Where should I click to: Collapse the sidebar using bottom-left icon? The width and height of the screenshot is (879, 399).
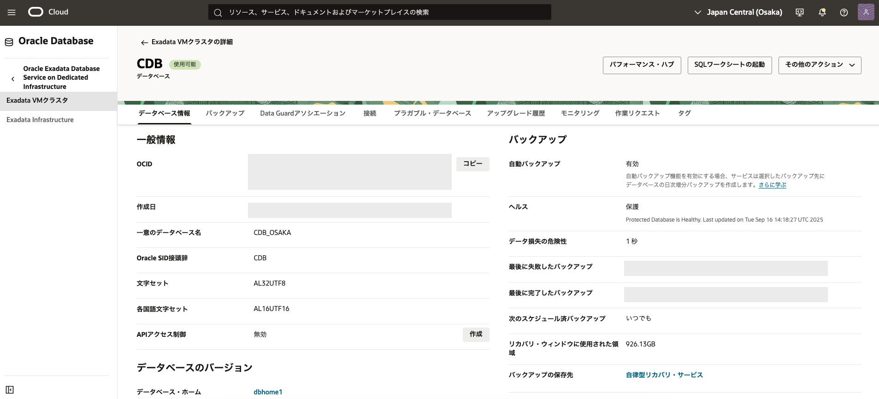click(x=10, y=390)
